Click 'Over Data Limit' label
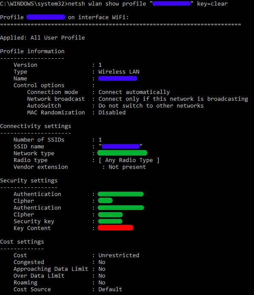The width and height of the screenshot is (254, 295). click(39, 276)
